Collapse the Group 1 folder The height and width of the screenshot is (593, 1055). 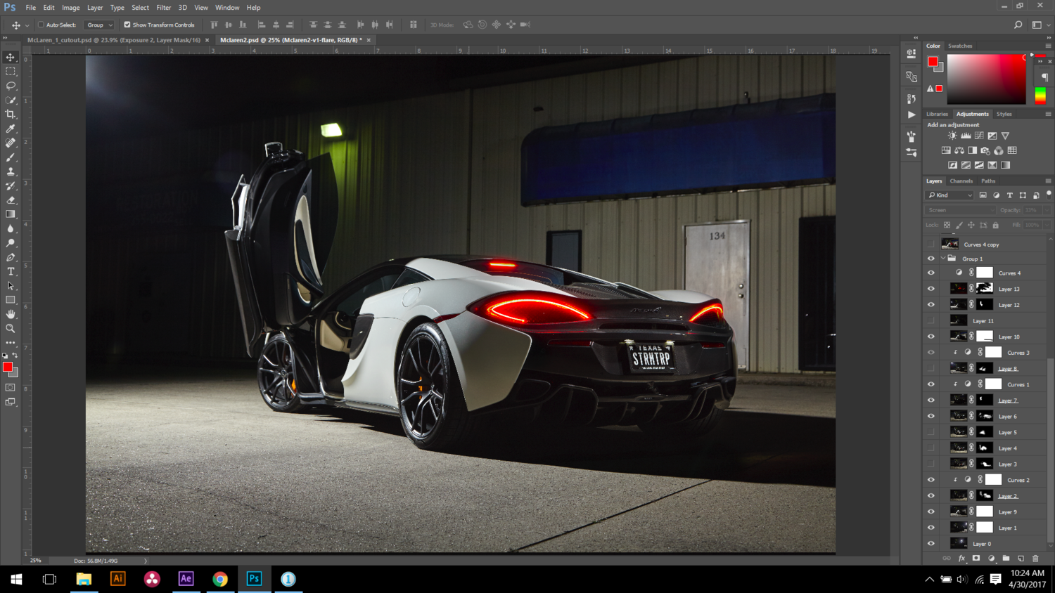943,259
